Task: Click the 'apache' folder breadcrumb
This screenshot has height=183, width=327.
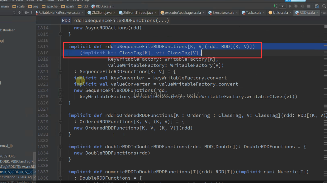Action: coord(50,6)
